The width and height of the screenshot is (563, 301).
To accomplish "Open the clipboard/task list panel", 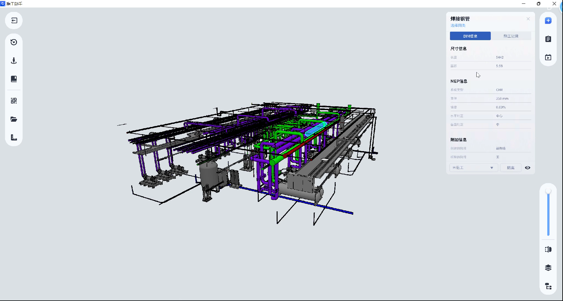I will [x=548, y=39].
